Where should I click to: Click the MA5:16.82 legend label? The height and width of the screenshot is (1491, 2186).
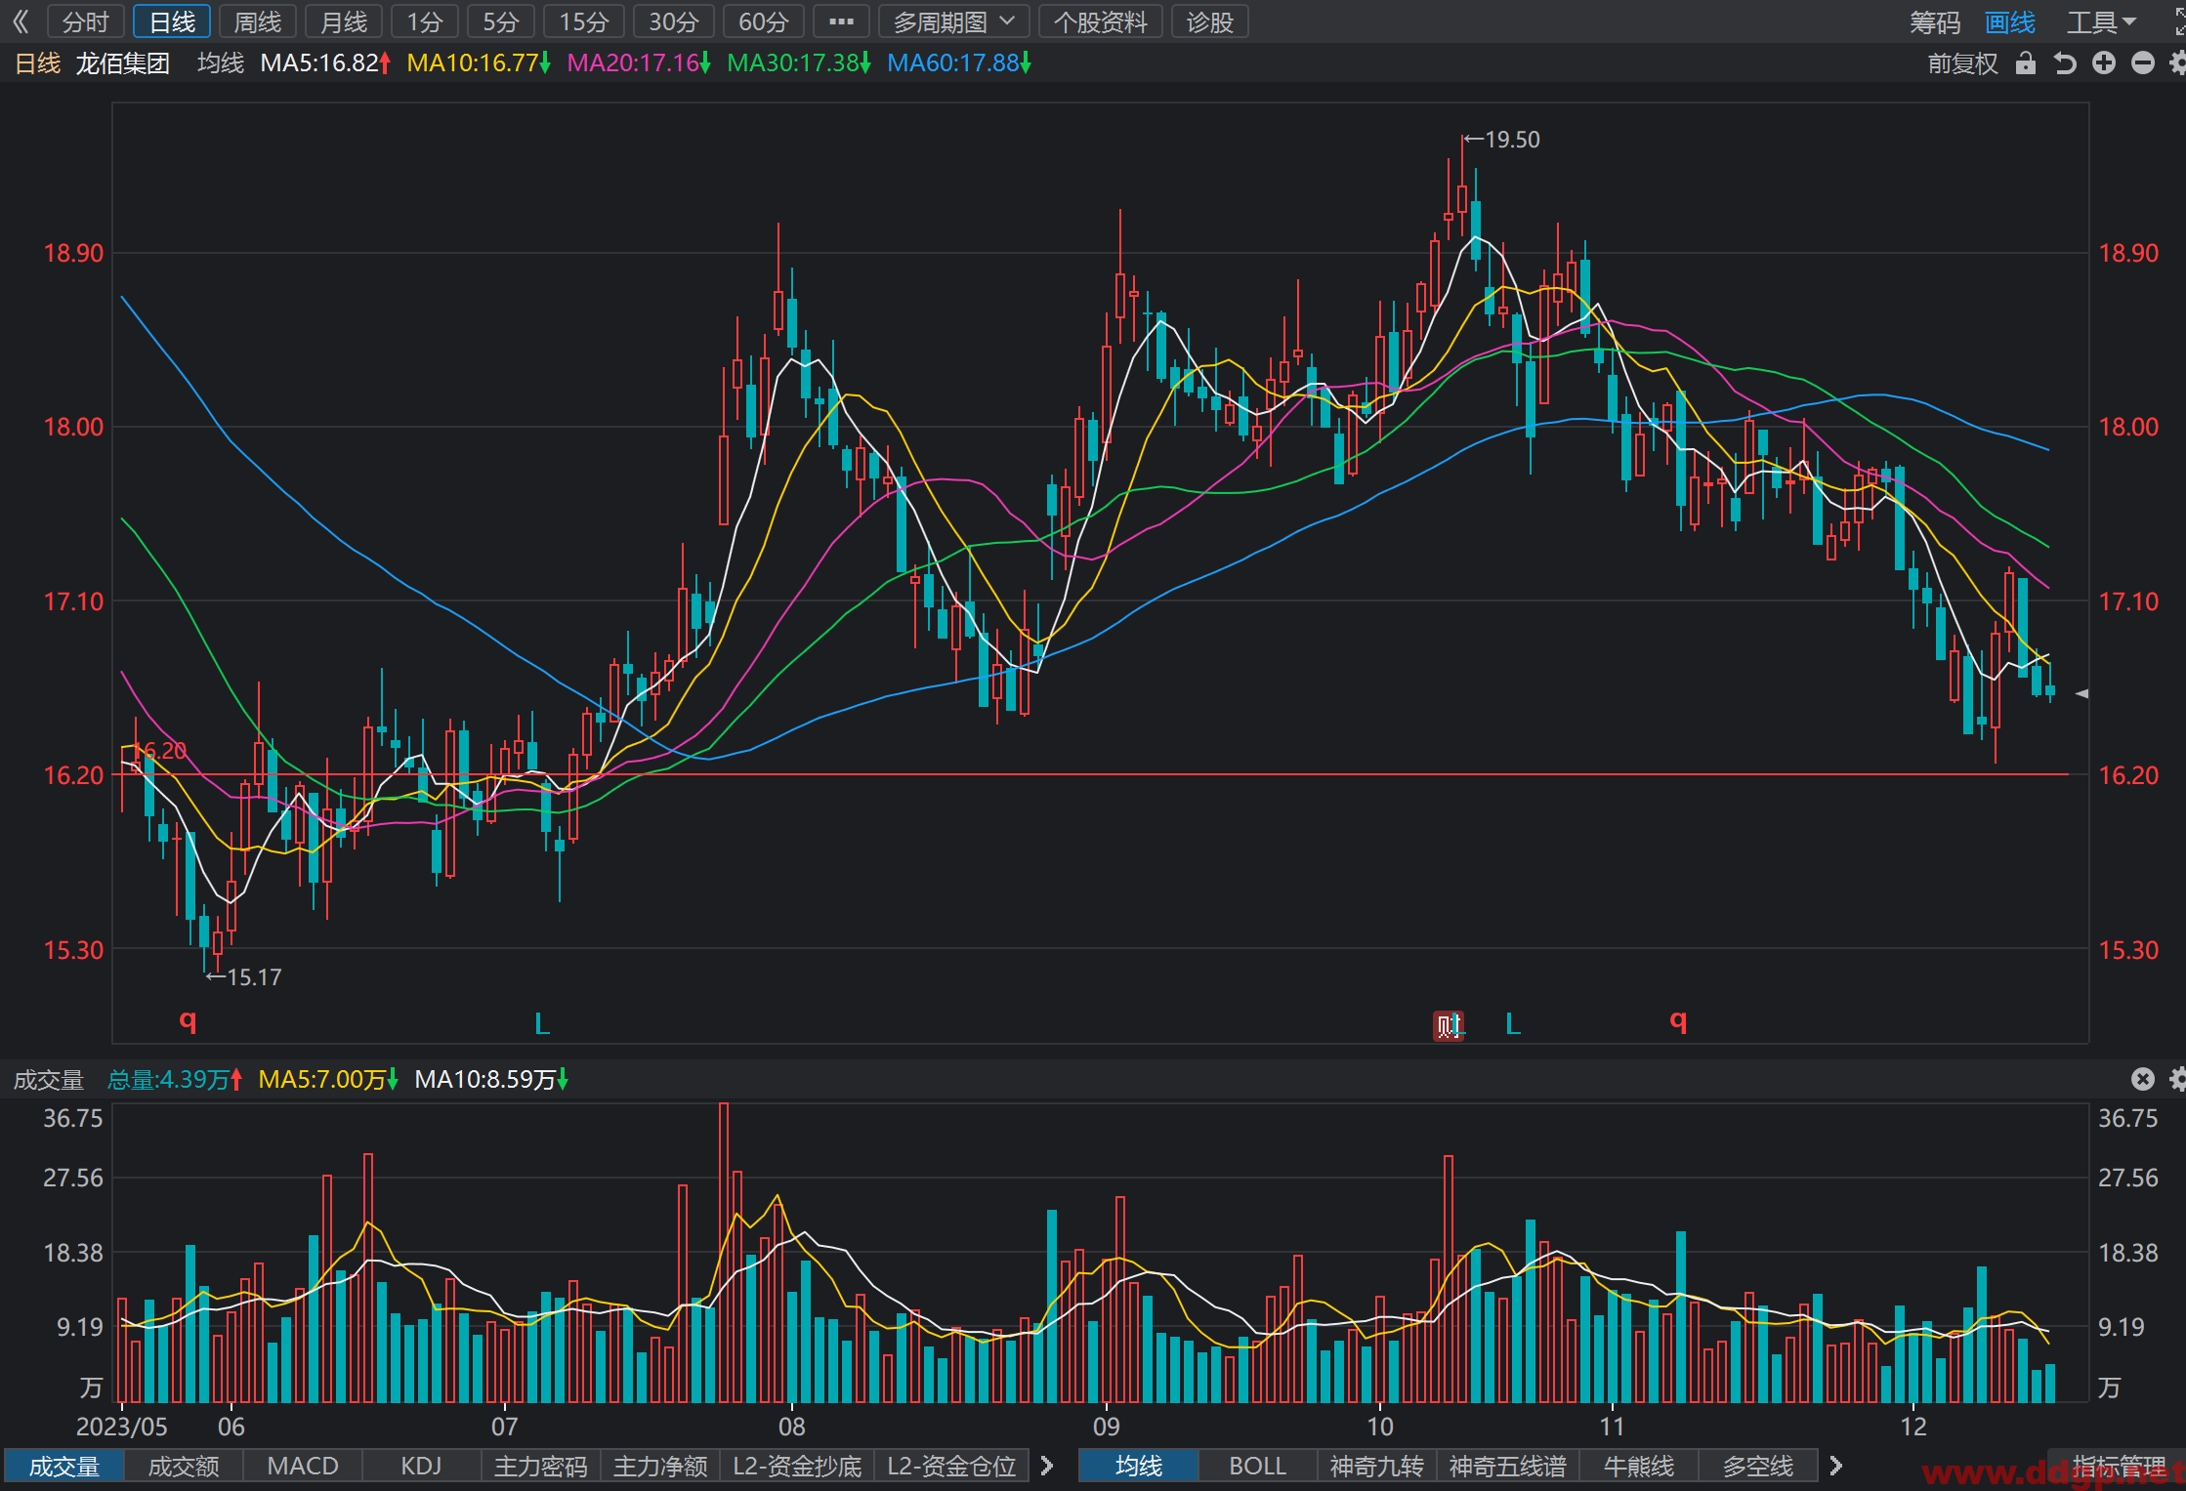click(325, 63)
